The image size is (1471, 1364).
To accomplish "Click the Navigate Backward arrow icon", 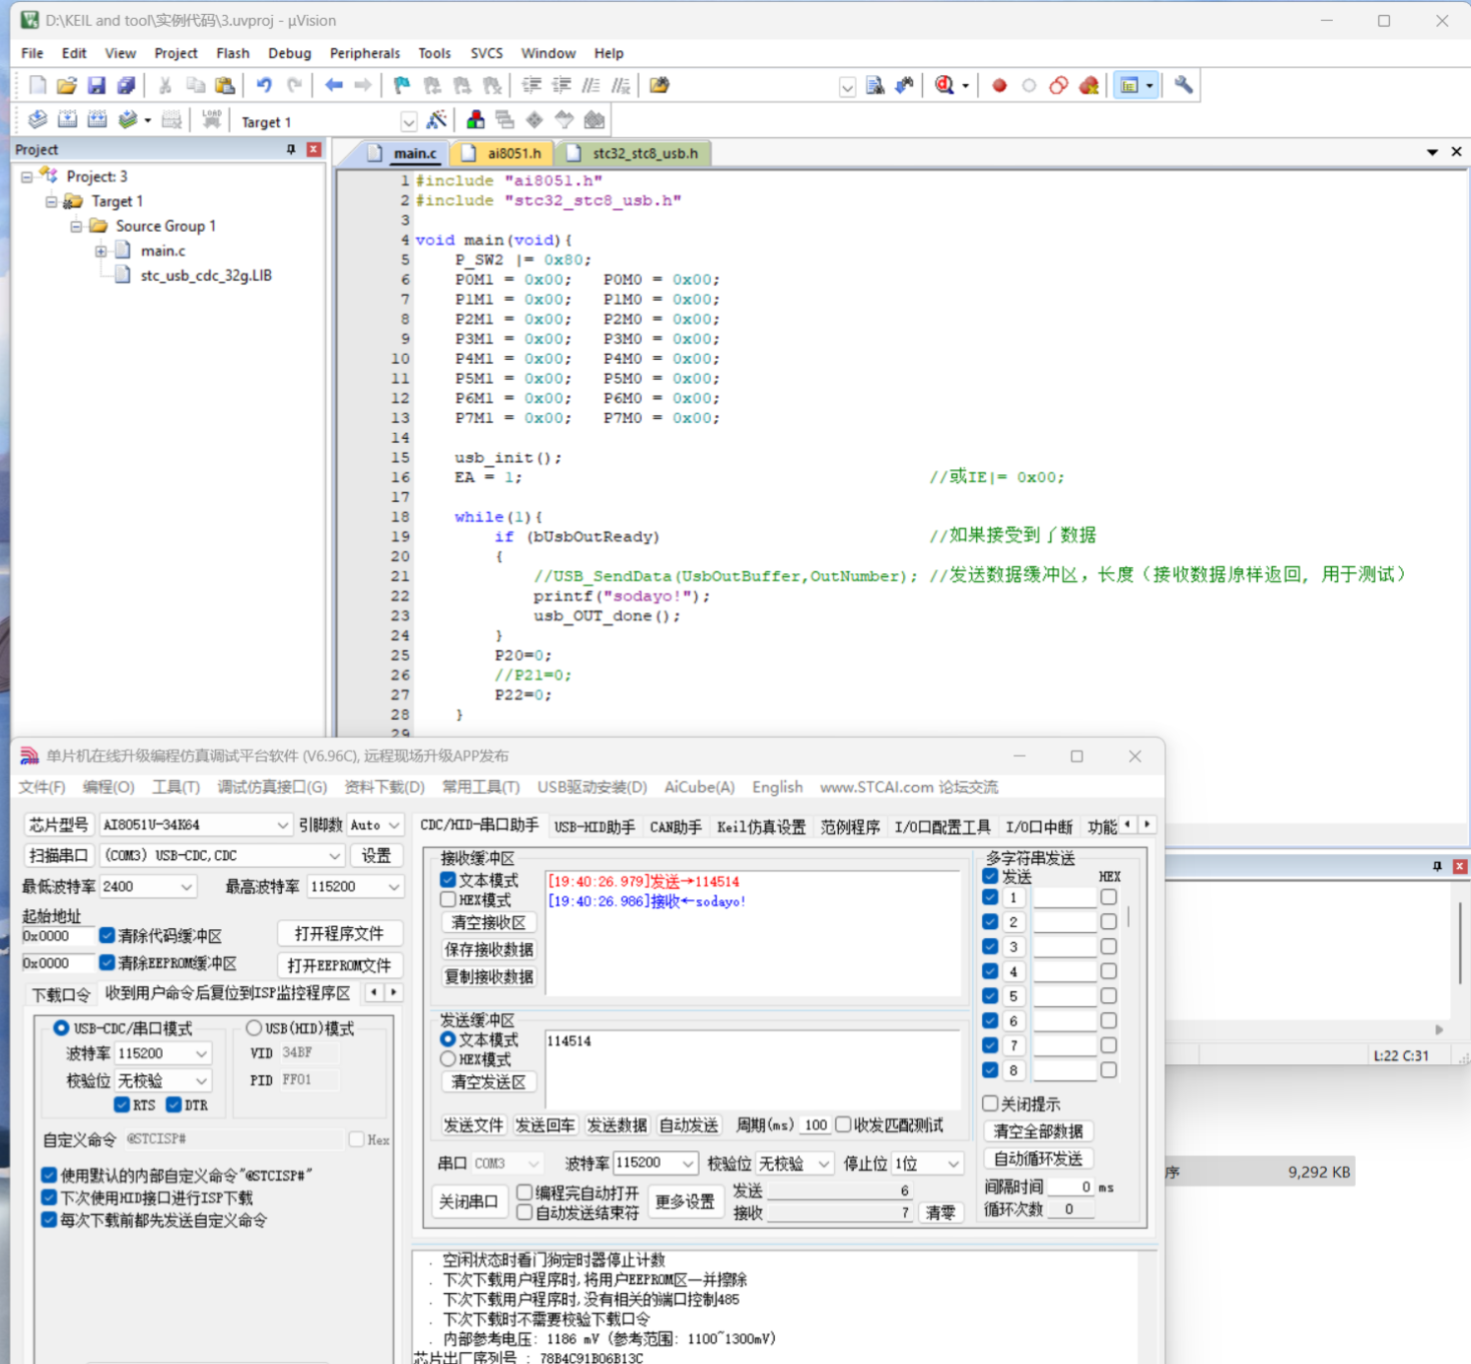I will pos(333,86).
